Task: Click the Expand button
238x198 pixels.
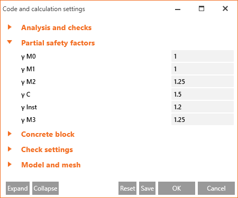Action: click(17, 188)
